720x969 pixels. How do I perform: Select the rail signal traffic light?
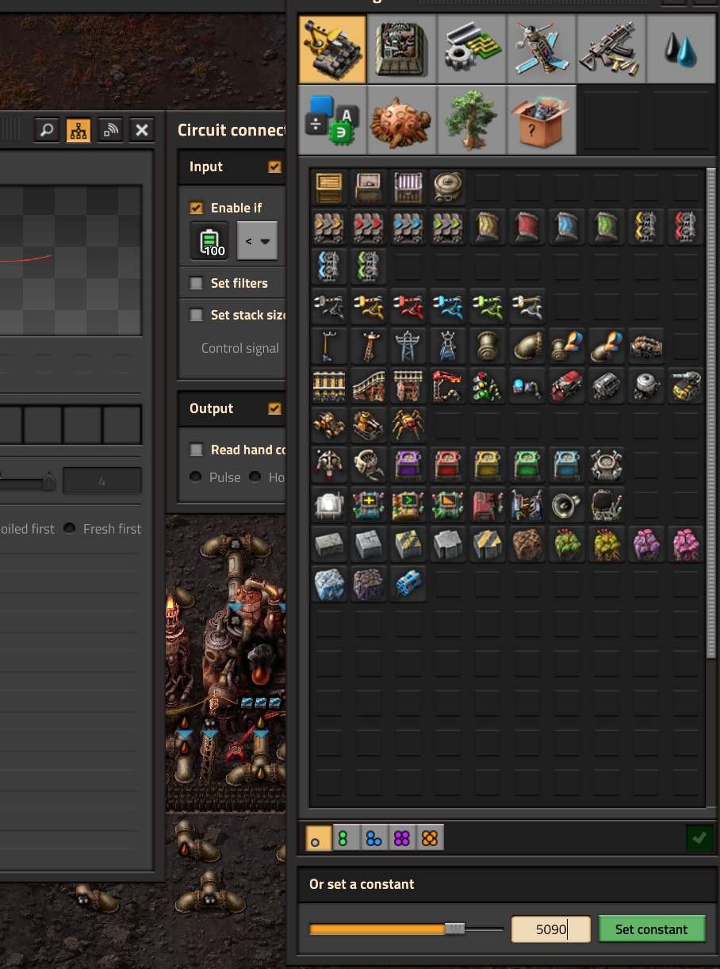pyautogui.click(x=488, y=386)
